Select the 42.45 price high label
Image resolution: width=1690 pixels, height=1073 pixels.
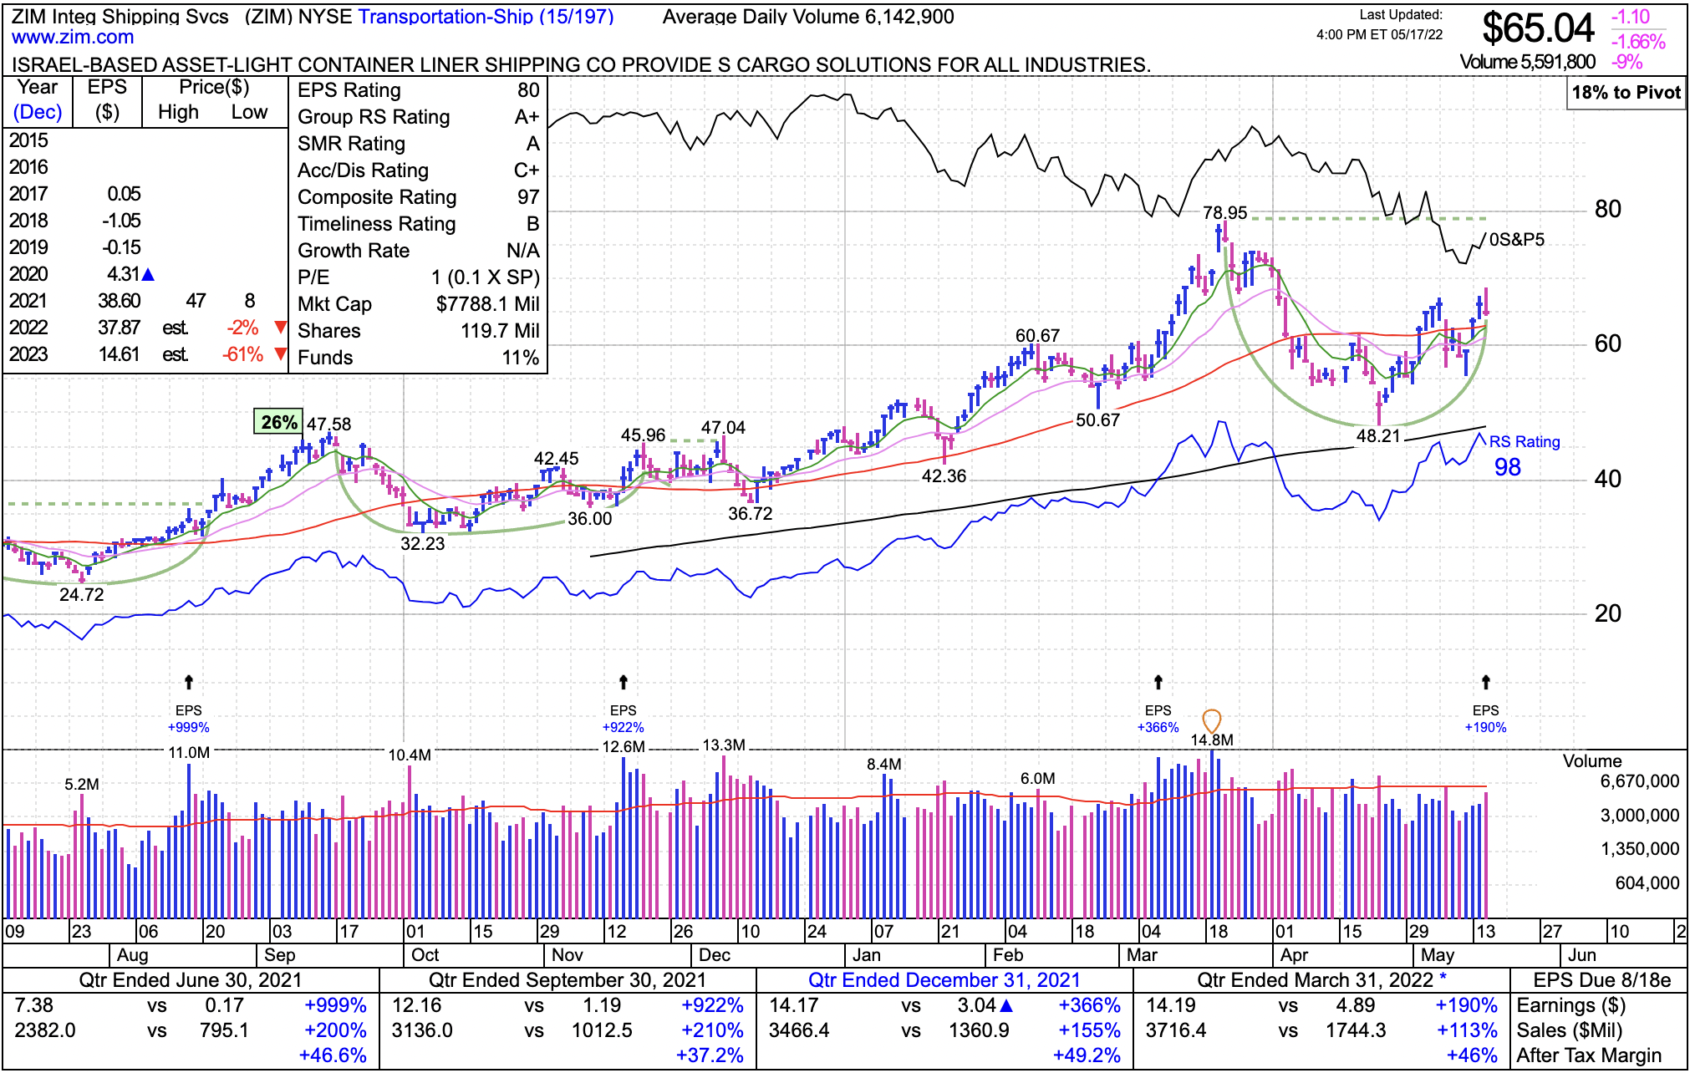[x=556, y=459]
